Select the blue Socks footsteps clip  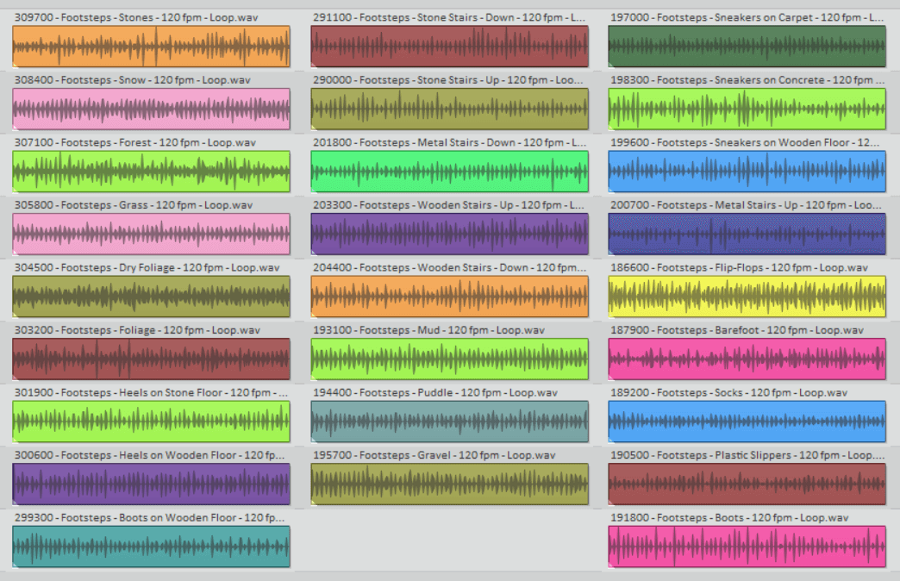pyautogui.click(x=747, y=422)
